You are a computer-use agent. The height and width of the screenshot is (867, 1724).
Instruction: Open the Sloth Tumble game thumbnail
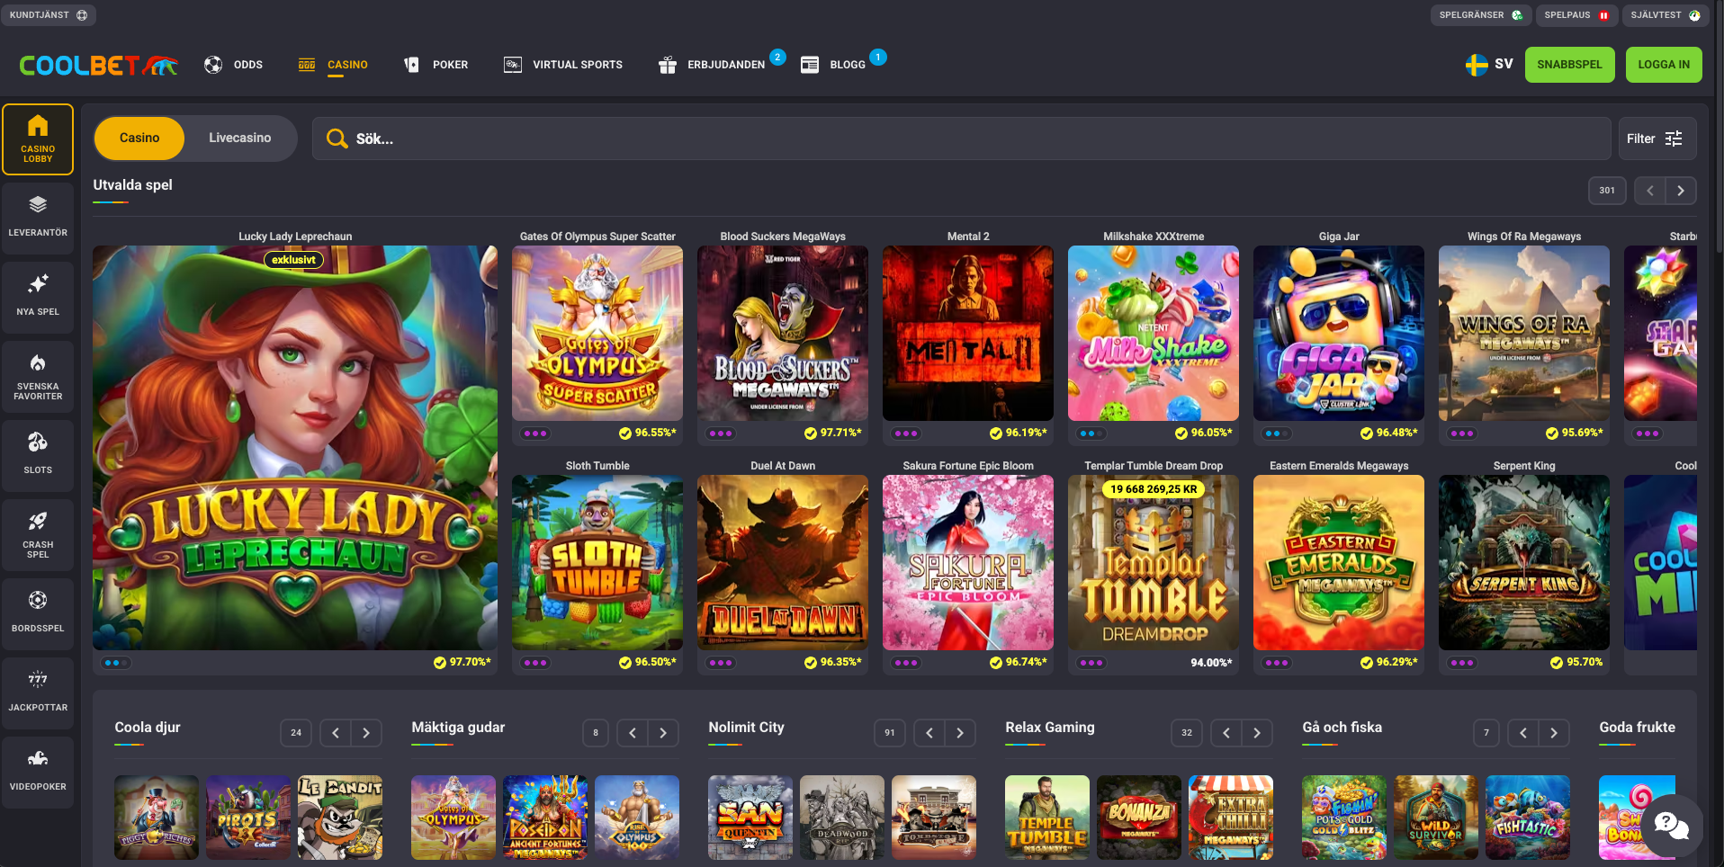[597, 563]
